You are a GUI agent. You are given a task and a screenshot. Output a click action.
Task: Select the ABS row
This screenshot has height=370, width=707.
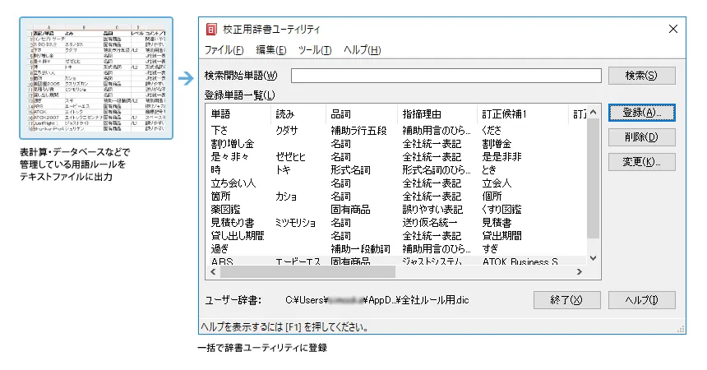click(x=397, y=261)
